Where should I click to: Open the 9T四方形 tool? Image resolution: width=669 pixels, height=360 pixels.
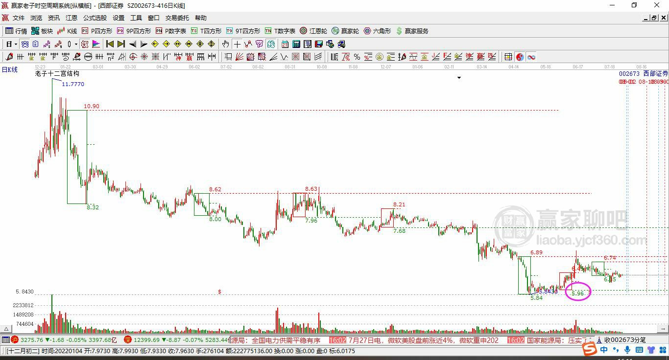pyautogui.click(x=243, y=31)
